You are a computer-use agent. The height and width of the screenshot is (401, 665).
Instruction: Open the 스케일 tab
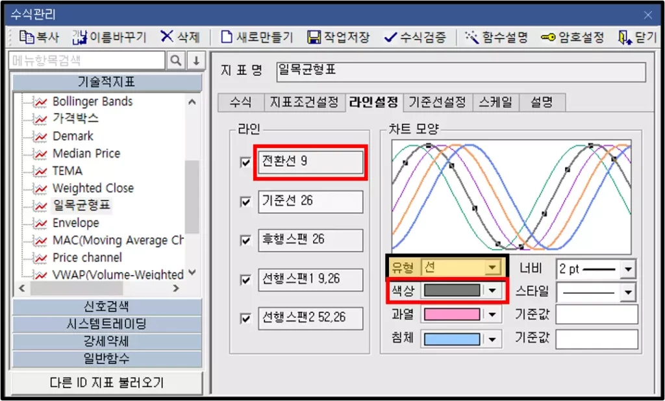[x=496, y=103]
